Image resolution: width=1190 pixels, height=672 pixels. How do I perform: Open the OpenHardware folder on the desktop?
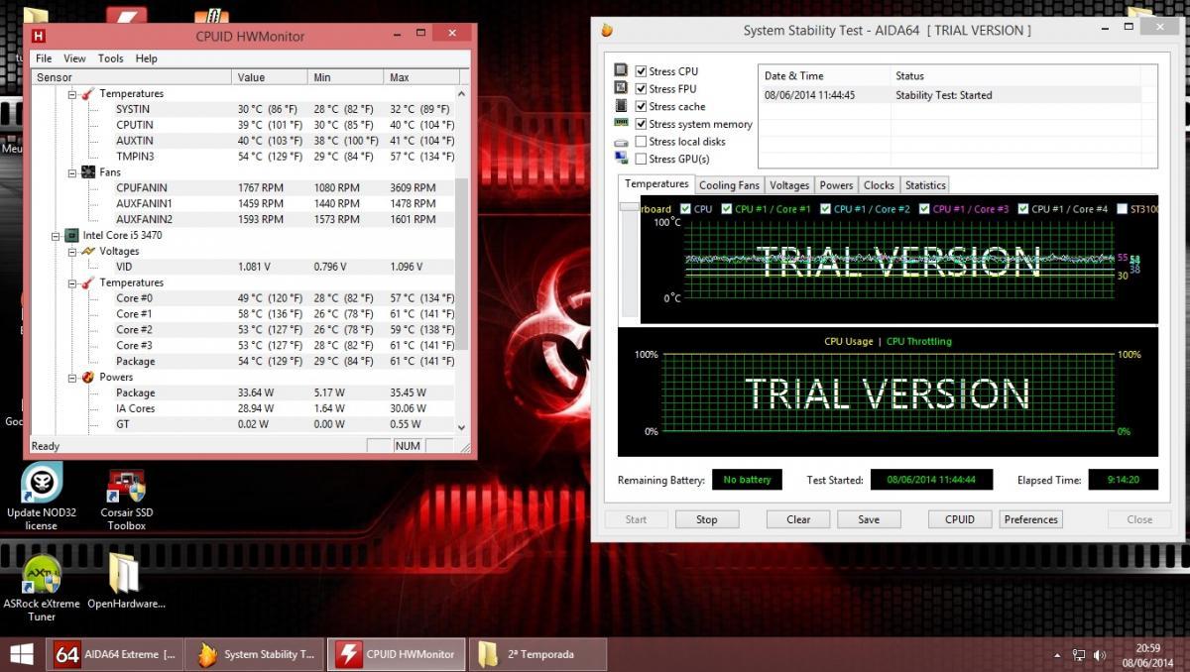click(x=125, y=582)
